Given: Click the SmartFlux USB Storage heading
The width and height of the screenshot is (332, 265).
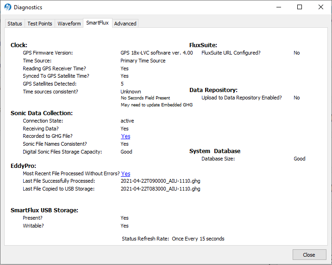Looking at the screenshot, I should pos(44,210).
